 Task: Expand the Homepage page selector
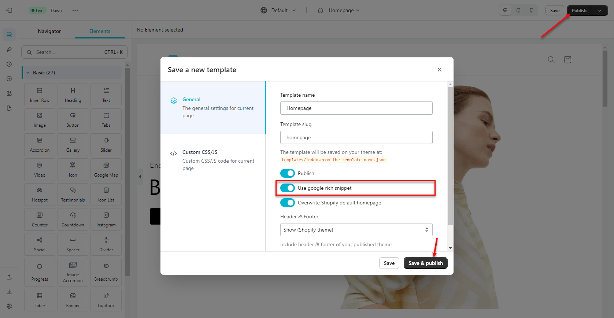click(339, 10)
